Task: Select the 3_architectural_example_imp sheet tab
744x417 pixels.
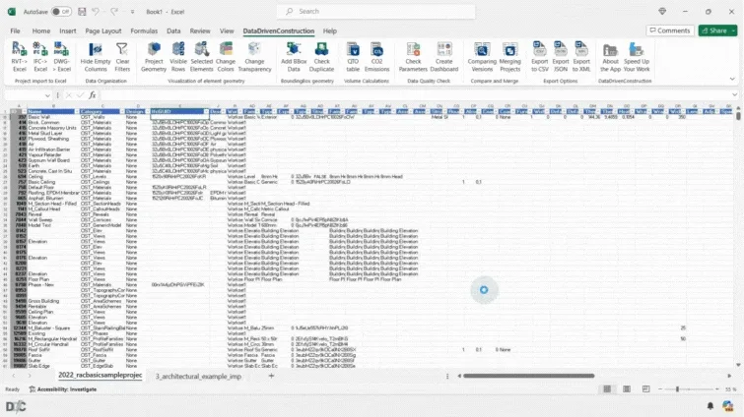Action: (198, 377)
